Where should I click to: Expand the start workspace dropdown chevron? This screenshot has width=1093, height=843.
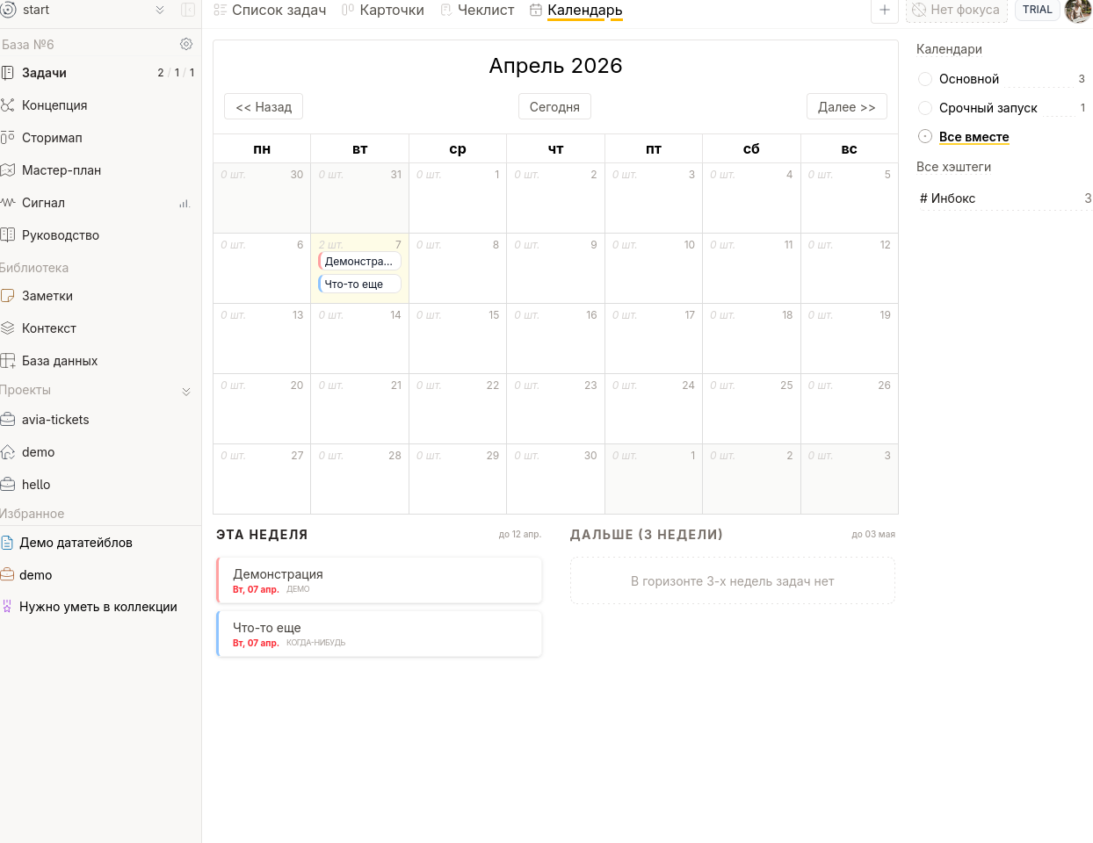(x=160, y=10)
